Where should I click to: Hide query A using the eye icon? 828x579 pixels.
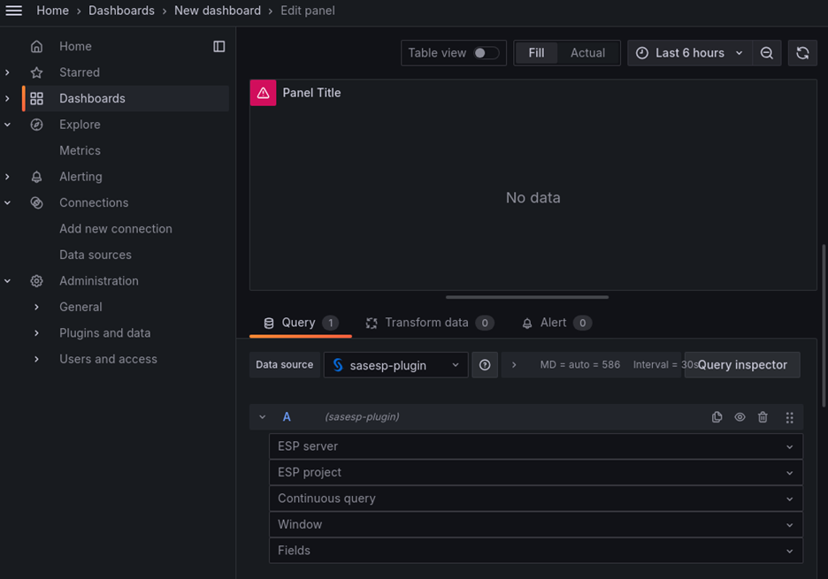click(740, 416)
